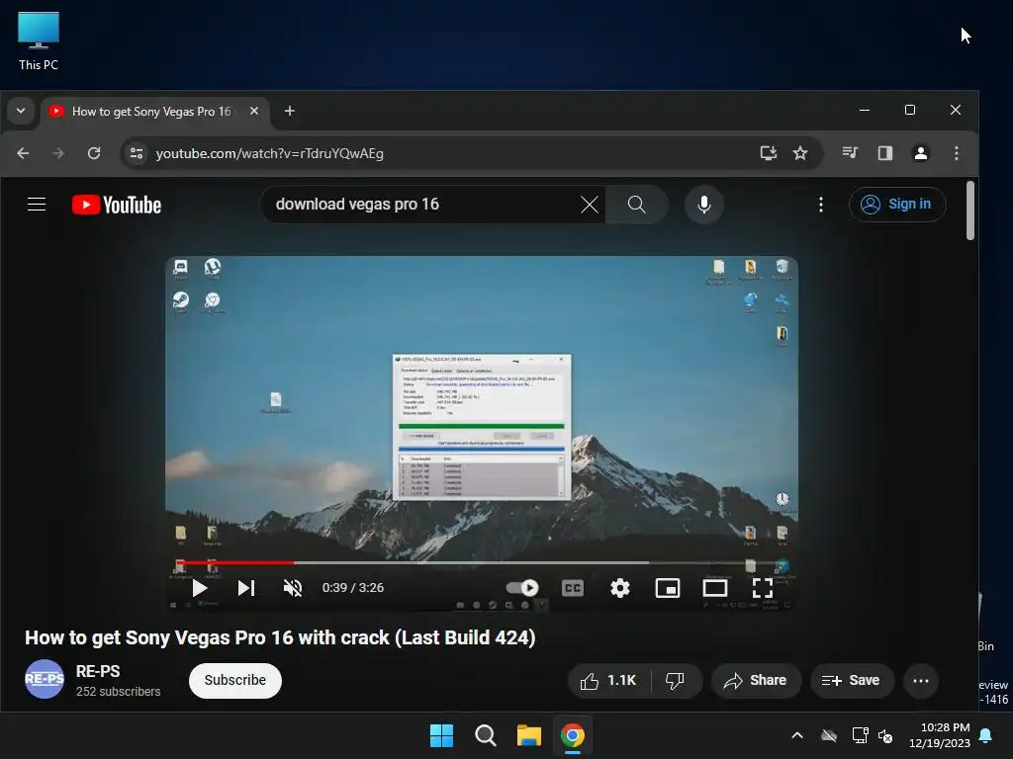Open the player settings gear
This screenshot has width=1013, height=759.
tap(620, 588)
